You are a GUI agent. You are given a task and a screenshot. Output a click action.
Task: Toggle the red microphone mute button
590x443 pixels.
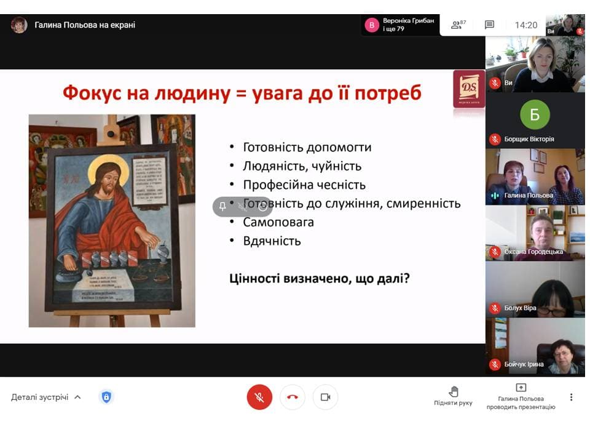click(259, 397)
